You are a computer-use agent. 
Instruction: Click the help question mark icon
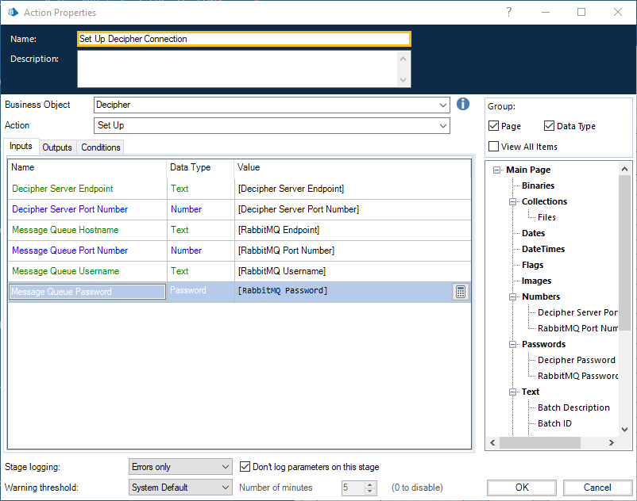pos(508,12)
